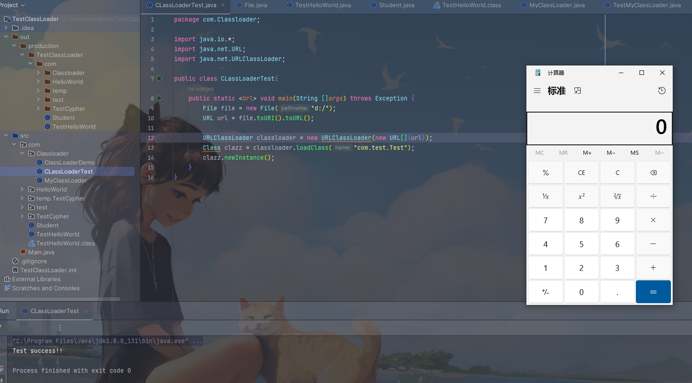Image resolution: width=692 pixels, height=383 pixels.
Task: Click the Calculator divide key
Action: tap(653, 196)
